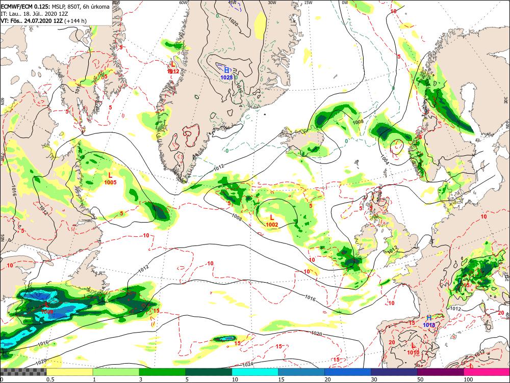Click the 'MSLP, 850T, 6h úrkoma' parameter text
The width and height of the screenshot is (510, 383).
tap(80, 7)
